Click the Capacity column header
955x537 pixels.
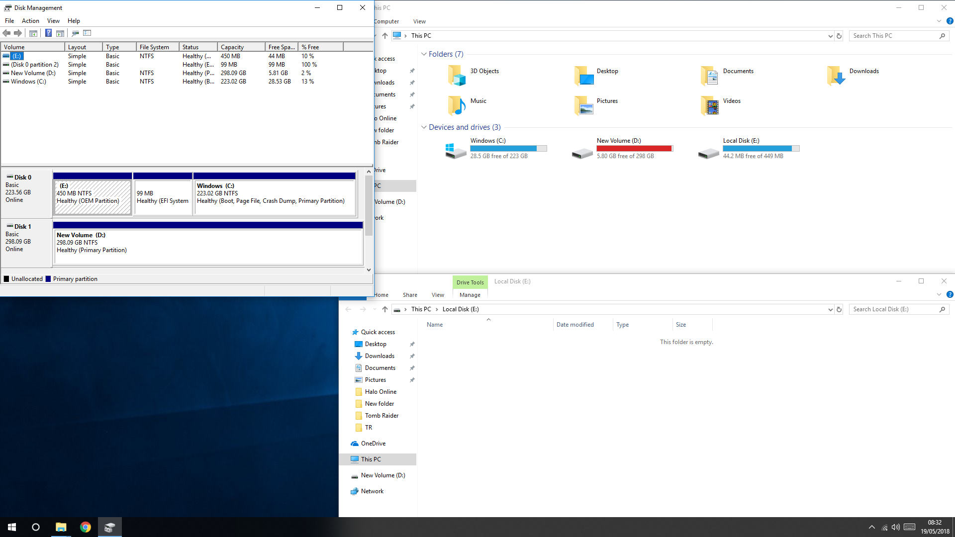click(232, 47)
